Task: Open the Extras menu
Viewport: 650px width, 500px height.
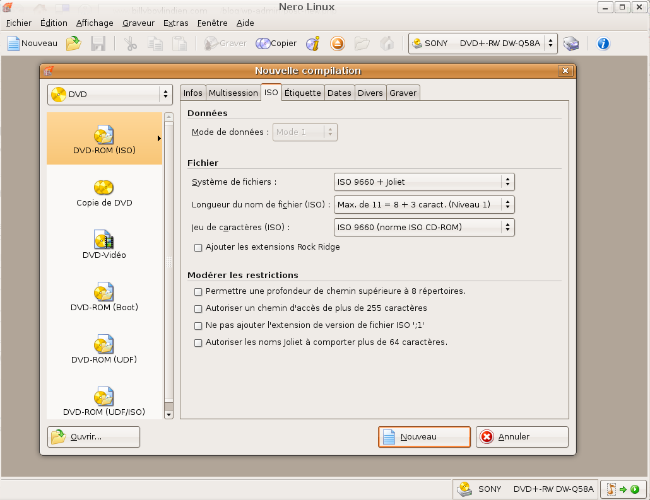Action: (x=176, y=23)
